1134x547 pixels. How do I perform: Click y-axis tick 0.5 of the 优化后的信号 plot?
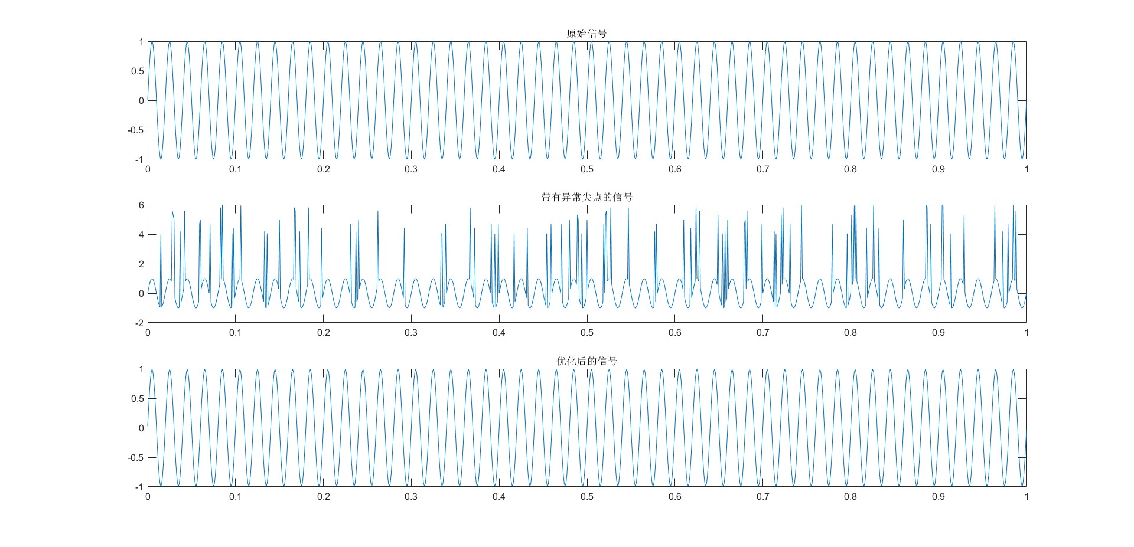(x=138, y=399)
